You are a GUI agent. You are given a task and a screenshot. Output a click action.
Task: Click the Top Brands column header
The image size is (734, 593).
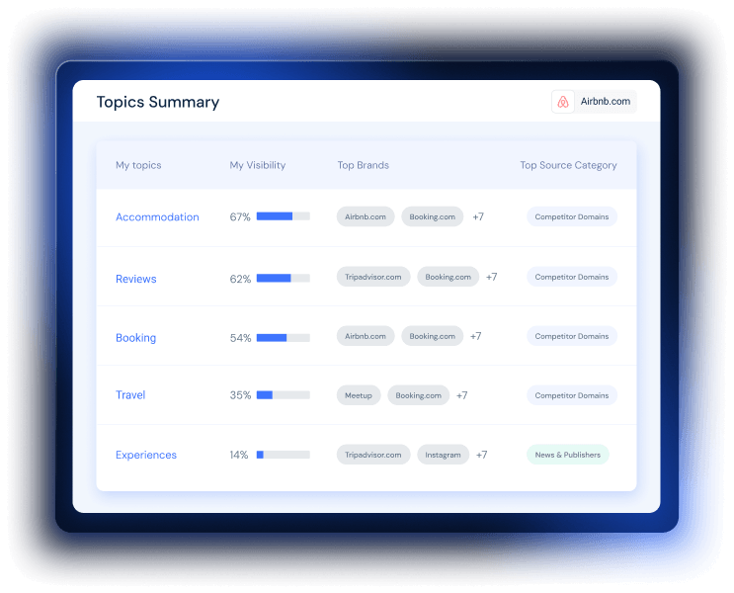(364, 165)
